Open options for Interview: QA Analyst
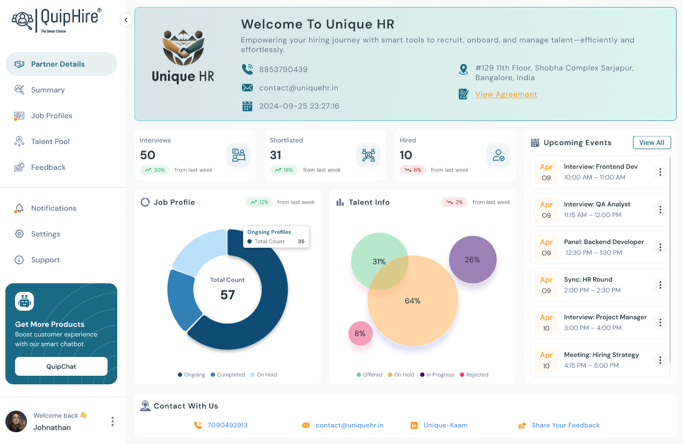 click(x=660, y=210)
